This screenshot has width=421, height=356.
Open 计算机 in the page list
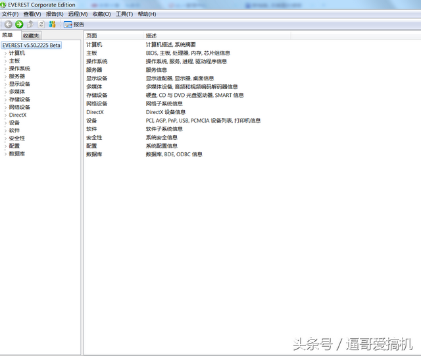point(94,45)
